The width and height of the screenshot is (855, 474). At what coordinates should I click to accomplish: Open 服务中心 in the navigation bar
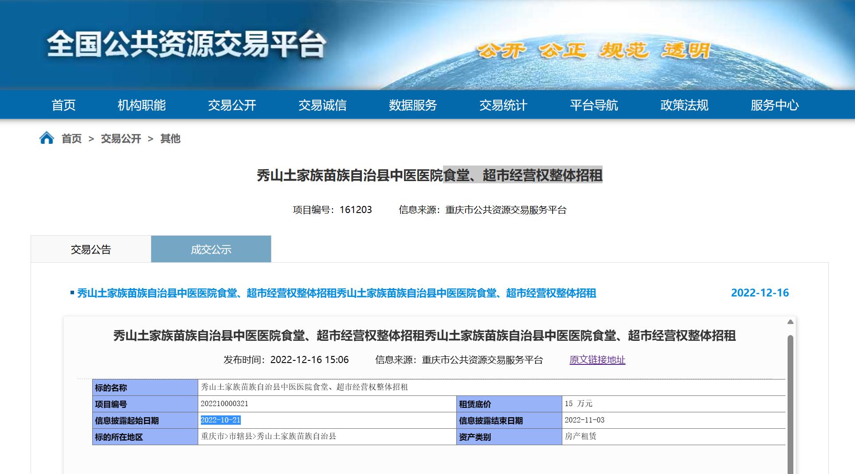[775, 105]
